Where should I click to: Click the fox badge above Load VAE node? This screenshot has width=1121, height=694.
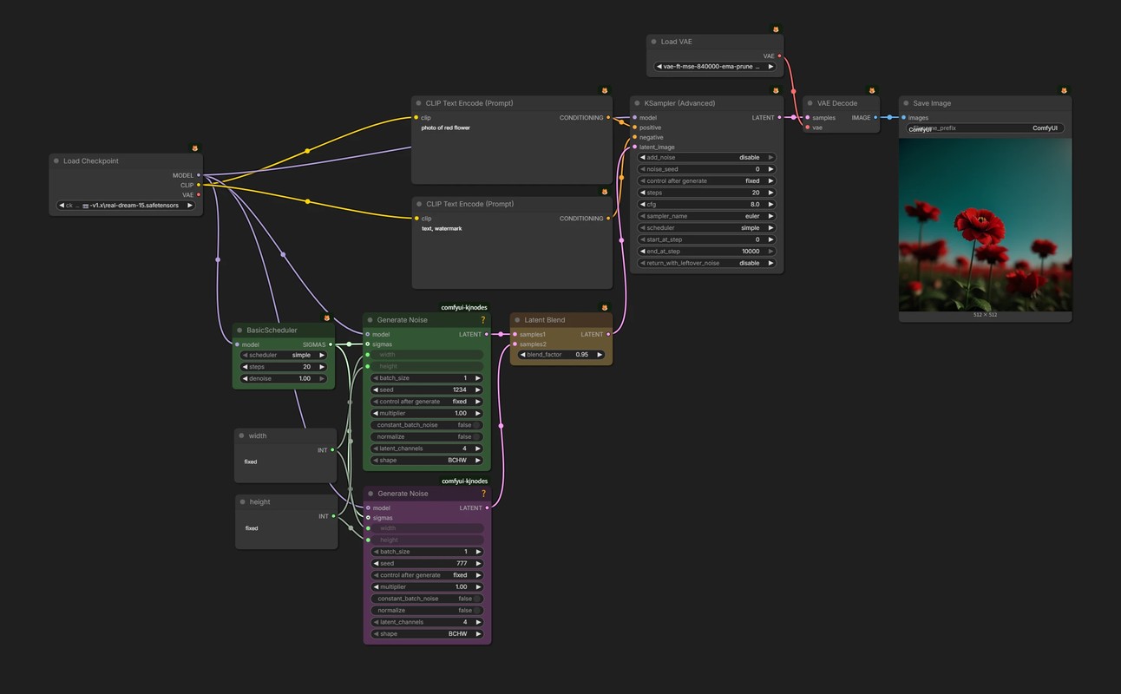tap(777, 29)
